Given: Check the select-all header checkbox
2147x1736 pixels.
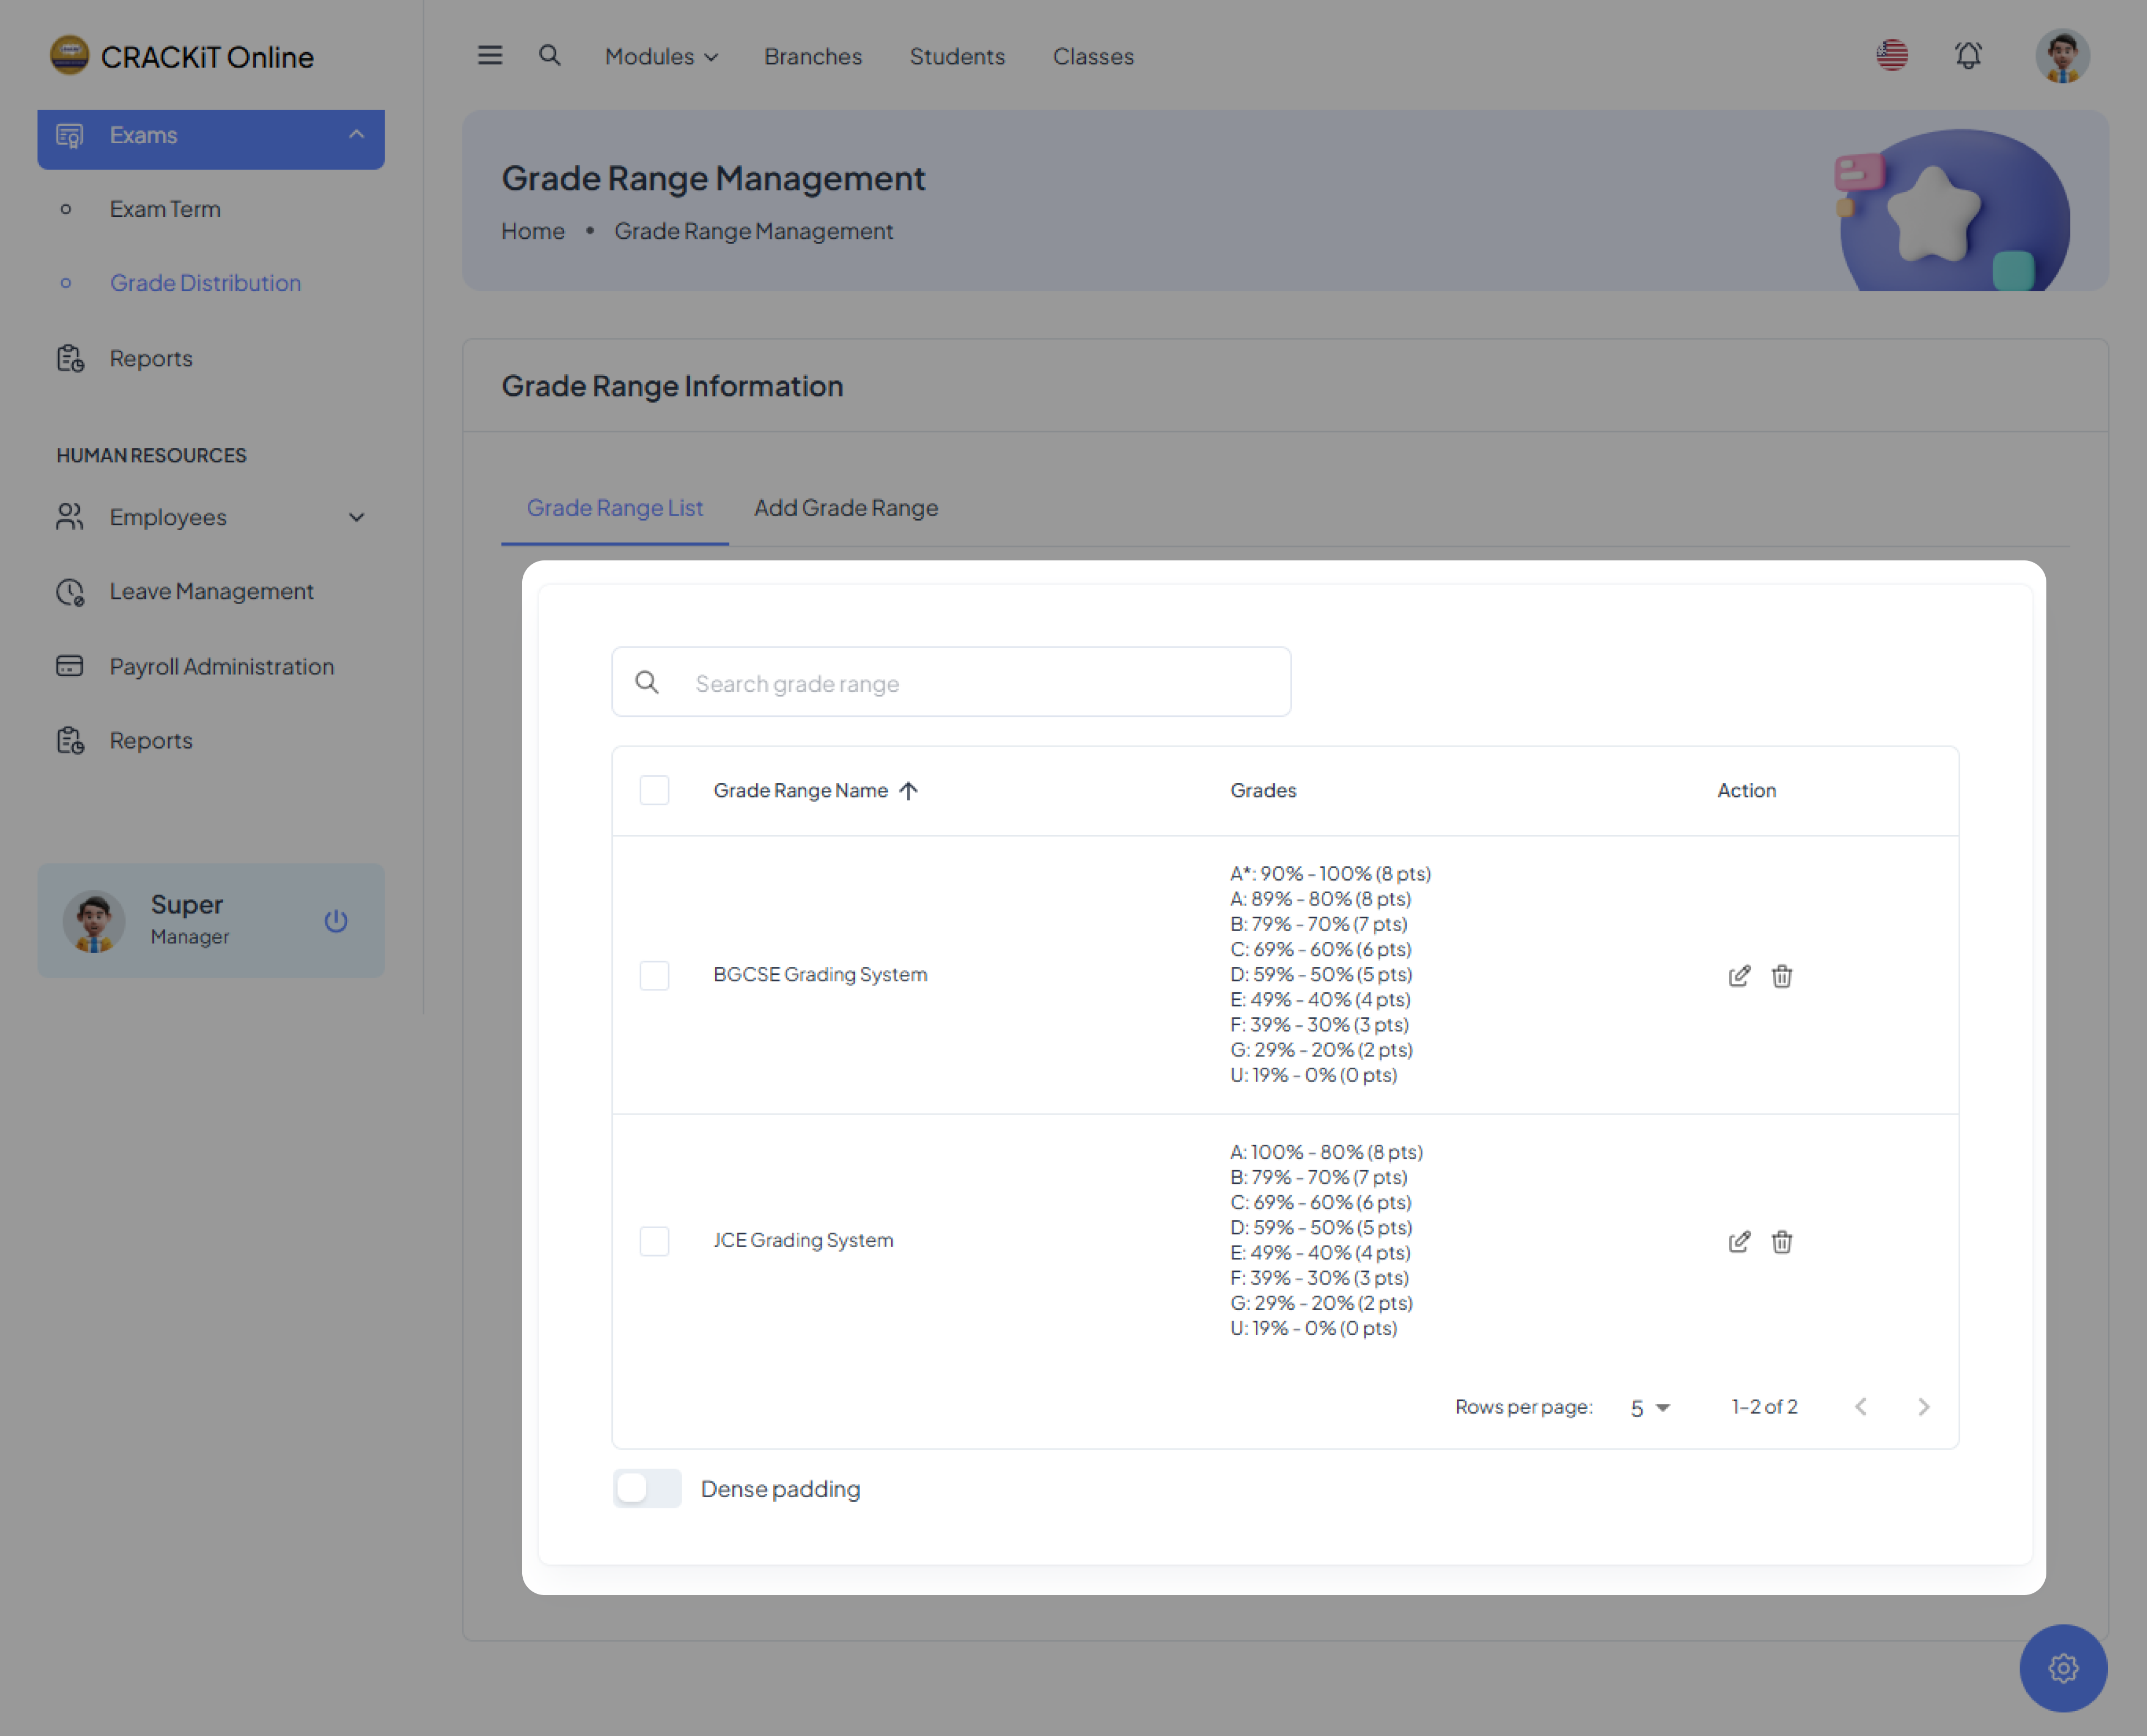Looking at the screenshot, I should (x=655, y=790).
